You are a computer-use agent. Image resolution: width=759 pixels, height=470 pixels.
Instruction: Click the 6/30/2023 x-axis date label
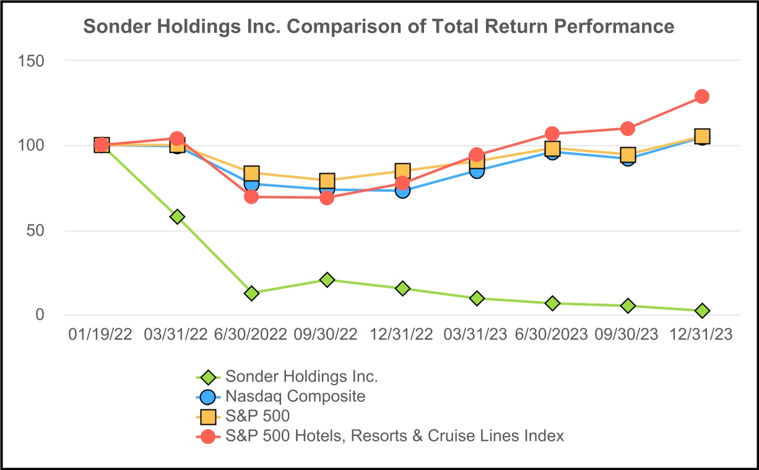[x=552, y=334]
